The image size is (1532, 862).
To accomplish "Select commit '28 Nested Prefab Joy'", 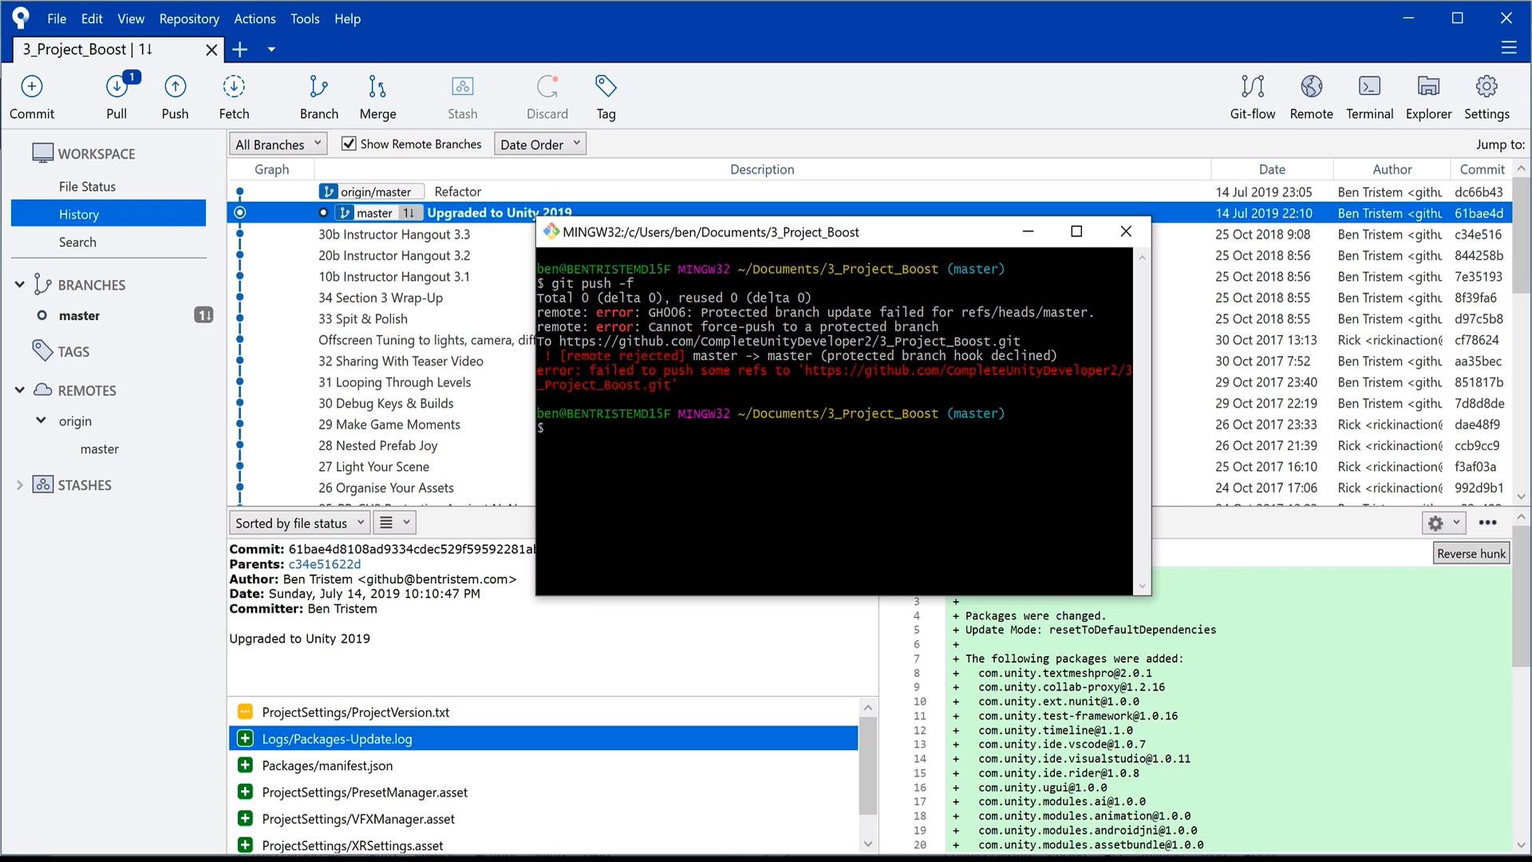I will pos(378,445).
